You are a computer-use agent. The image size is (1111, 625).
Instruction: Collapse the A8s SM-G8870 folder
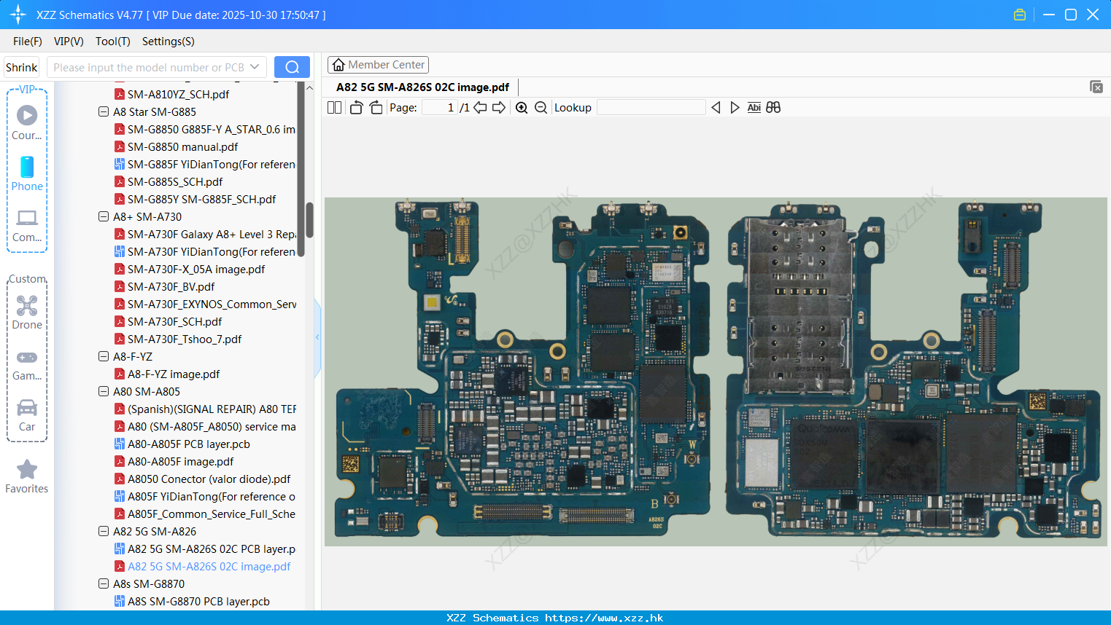point(104,583)
